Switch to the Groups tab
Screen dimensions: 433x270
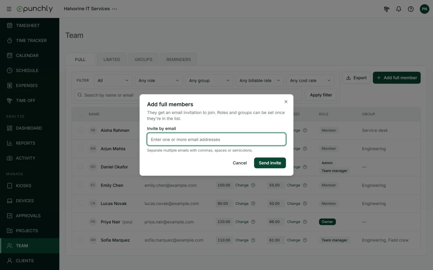coord(143,59)
